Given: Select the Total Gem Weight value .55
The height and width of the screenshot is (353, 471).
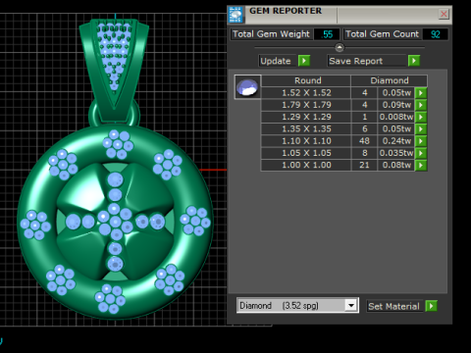Looking at the screenshot, I should click(x=327, y=34).
